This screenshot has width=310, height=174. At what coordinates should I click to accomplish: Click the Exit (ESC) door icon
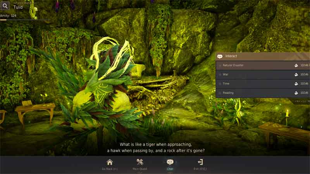[200, 162]
